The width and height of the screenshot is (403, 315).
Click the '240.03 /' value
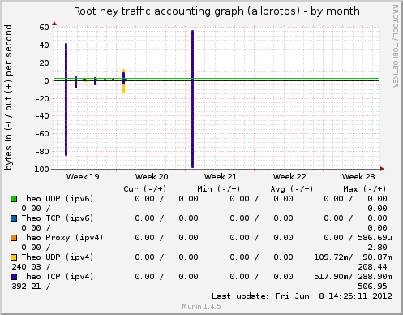click(x=31, y=267)
